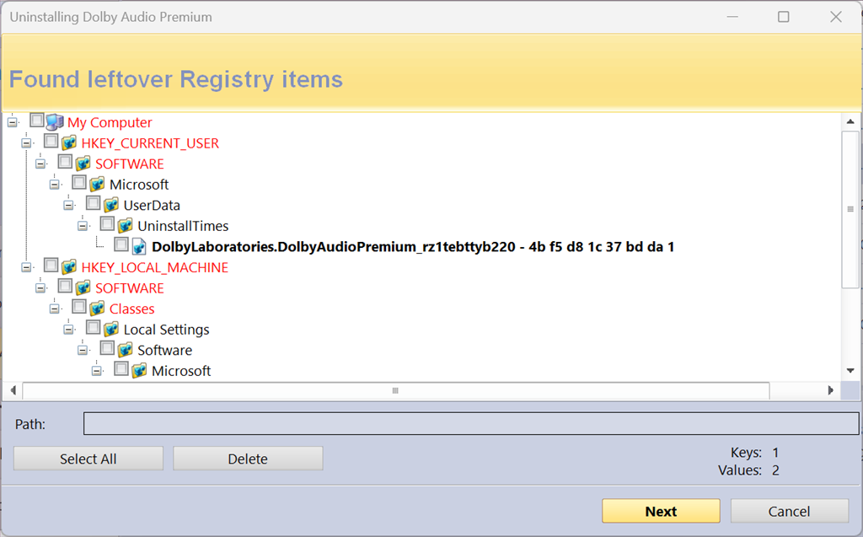
Task: Click the My Computer icon in the tree
Action: click(x=55, y=121)
